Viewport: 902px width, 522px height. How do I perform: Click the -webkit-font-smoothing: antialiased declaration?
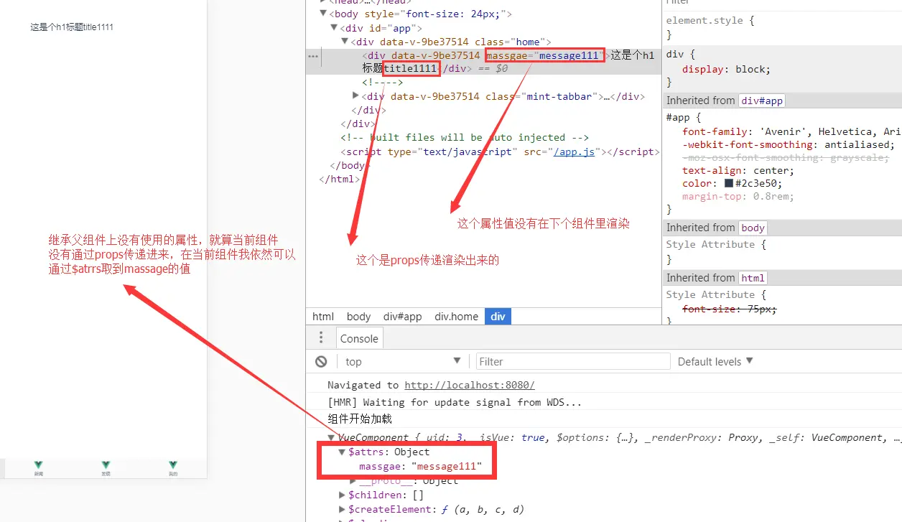(789, 144)
